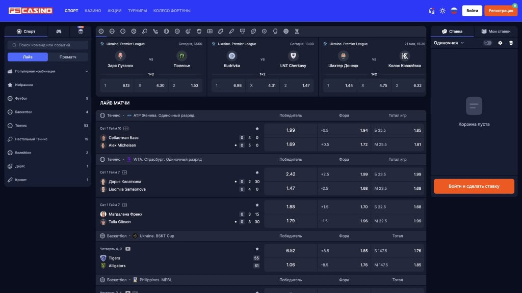Screen dimensions: 522x293
Task: Open the КОЛЕСО ФОРТУНЫ menu item
Action: pyautogui.click(x=172, y=11)
